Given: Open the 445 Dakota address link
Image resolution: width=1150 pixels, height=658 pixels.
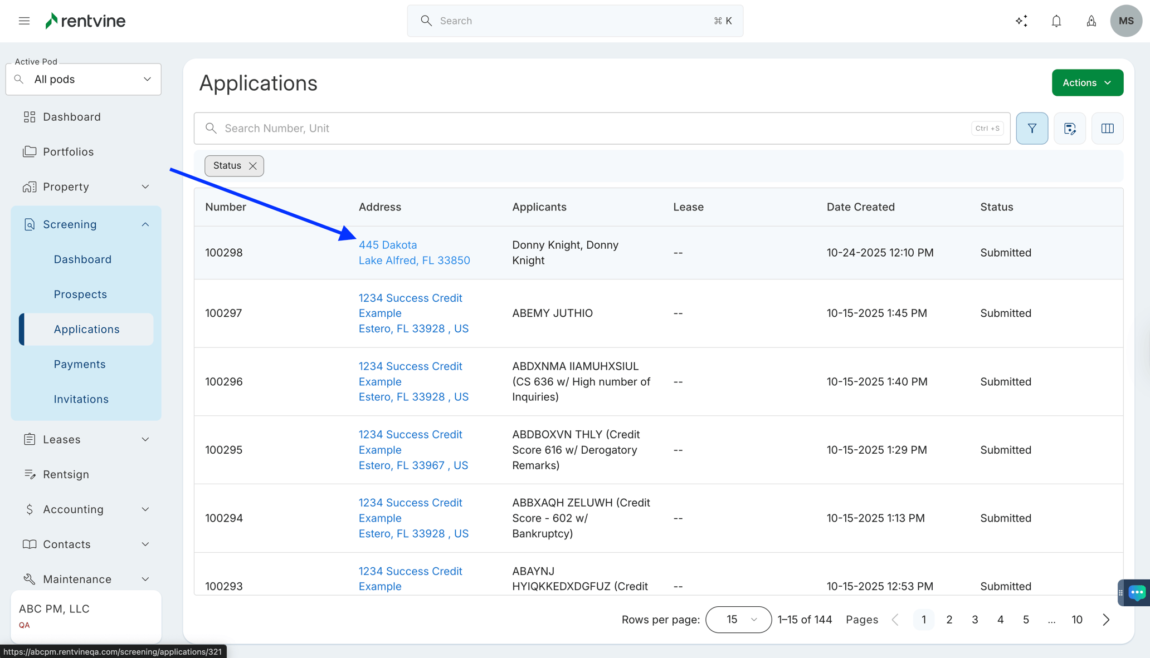Looking at the screenshot, I should [x=388, y=245].
